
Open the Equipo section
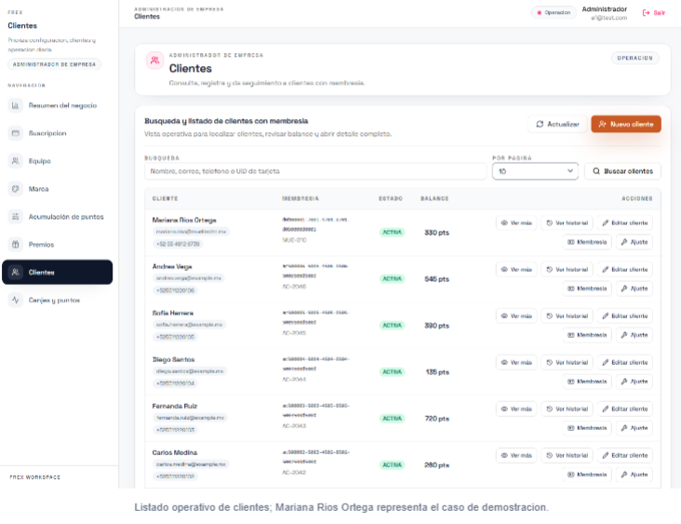pyautogui.click(x=58, y=161)
